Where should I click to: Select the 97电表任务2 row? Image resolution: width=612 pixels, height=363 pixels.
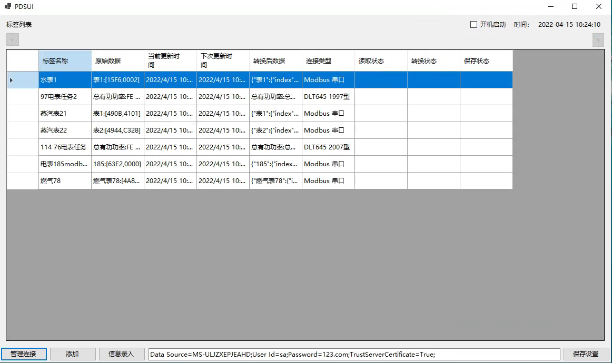65,97
